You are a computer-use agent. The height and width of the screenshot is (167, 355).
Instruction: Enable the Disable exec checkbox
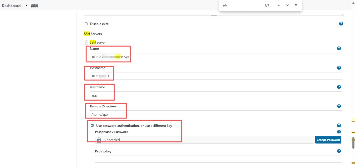point(86,24)
